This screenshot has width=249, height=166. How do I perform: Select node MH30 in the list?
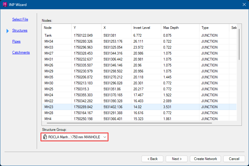click(x=139, y=83)
